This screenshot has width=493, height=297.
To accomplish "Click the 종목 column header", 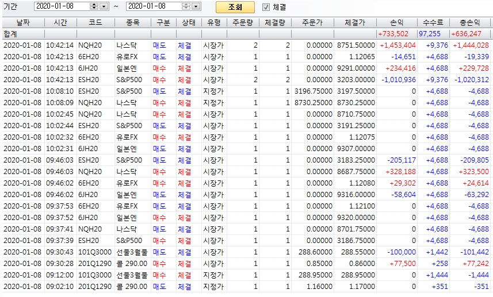I will 133,22.
